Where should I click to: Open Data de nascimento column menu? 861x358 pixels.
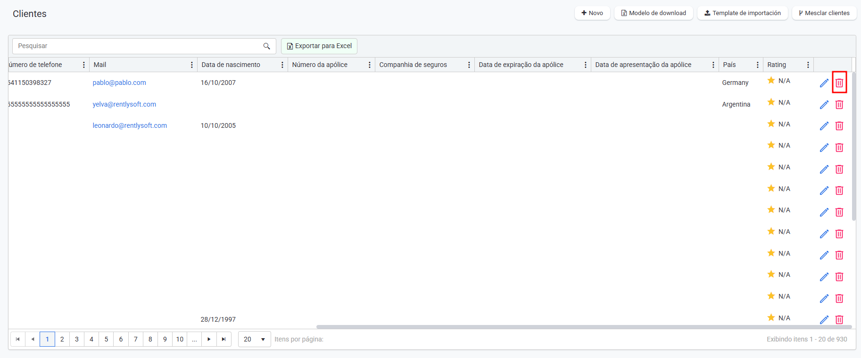(282, 65)
